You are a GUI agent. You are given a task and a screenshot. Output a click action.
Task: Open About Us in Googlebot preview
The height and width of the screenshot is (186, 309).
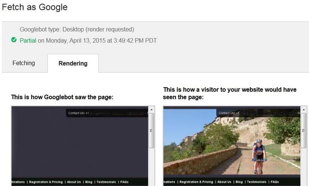[x=74, y=182]
